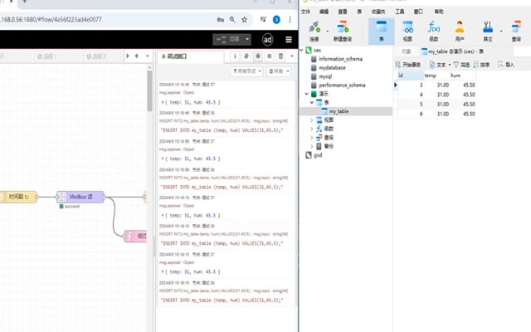Viewport: 531px width, 332px height.
Task: Click the 导入 import button
Action: pyautogui.click(x=505, y=64)
